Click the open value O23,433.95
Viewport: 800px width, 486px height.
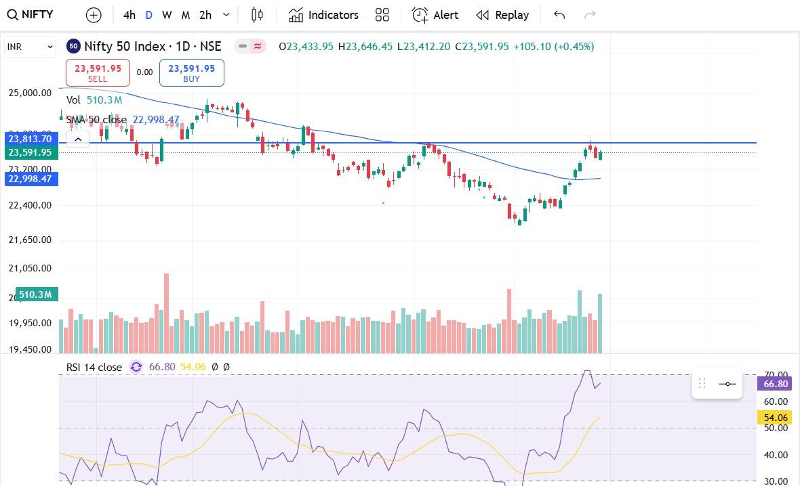[x=306, y=46]
